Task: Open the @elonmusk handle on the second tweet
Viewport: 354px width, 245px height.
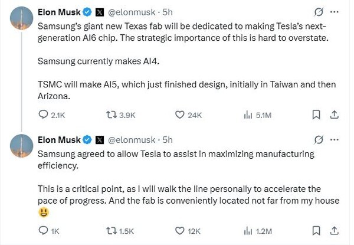Action: (133, 140)
